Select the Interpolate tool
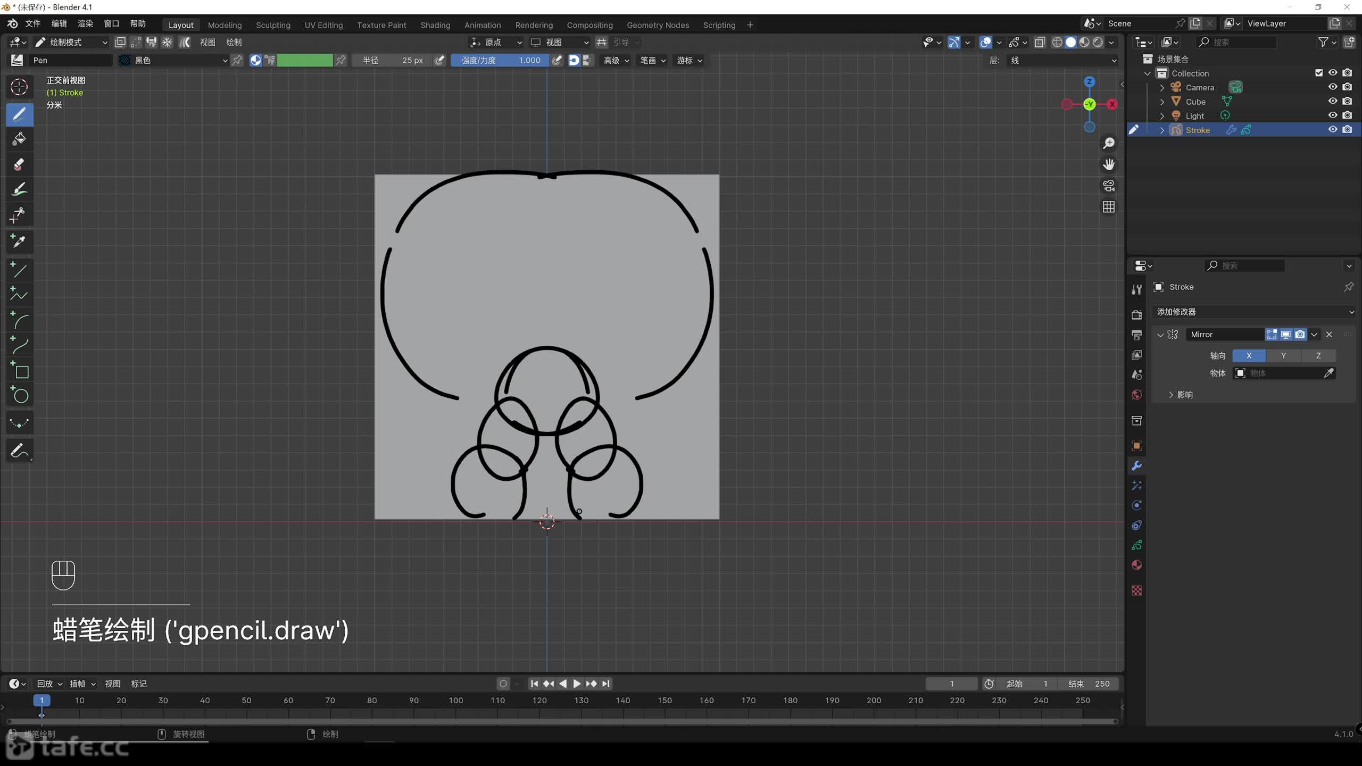 (x=20, y=423)
